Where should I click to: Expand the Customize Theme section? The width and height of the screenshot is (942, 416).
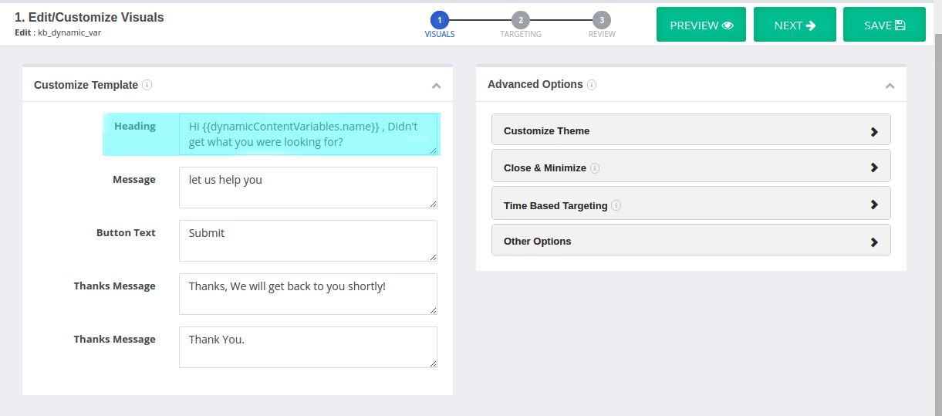coord(691,130)
